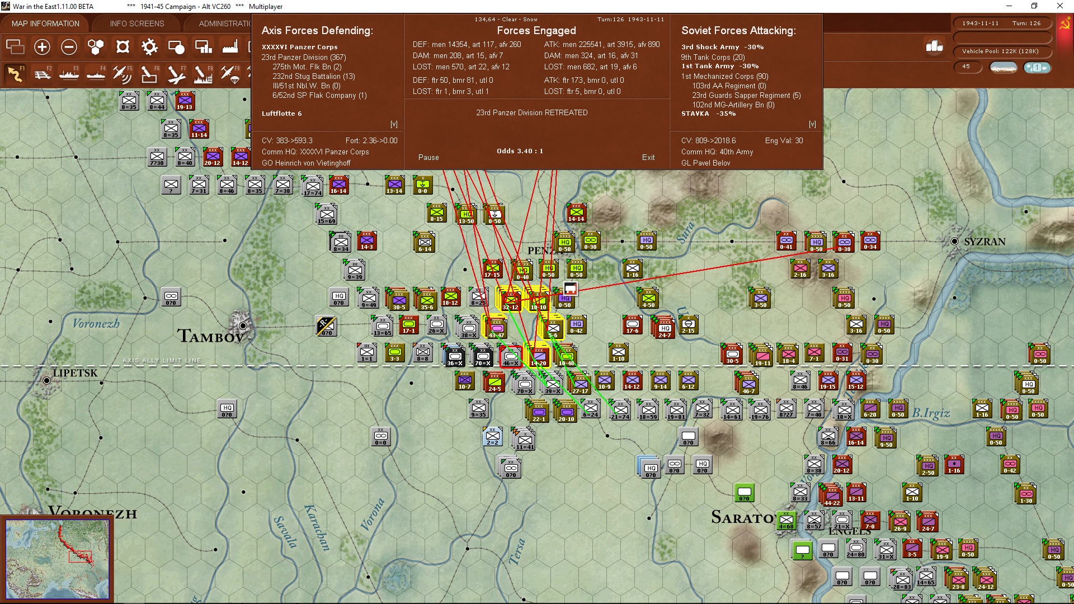Click the rectangle-and-circle toolbar icon

pyautogui.click(x=176, y=47)
